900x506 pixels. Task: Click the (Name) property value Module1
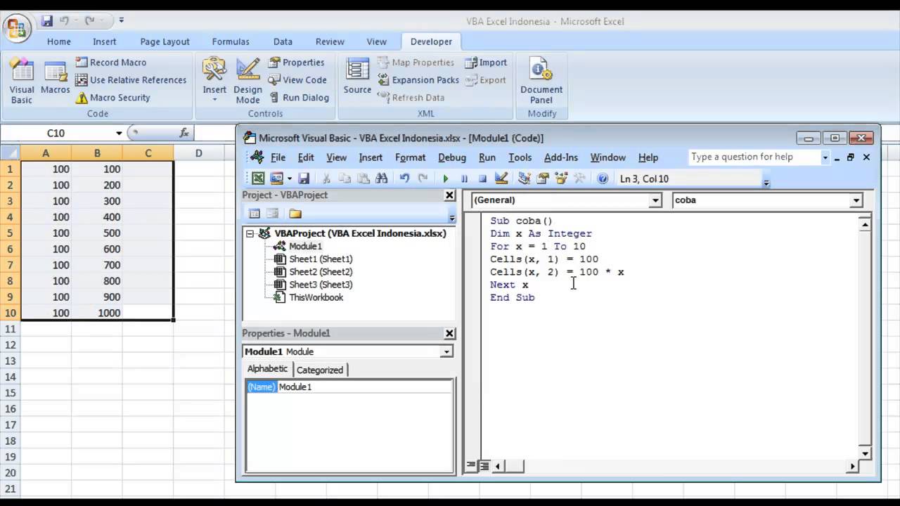365,387
